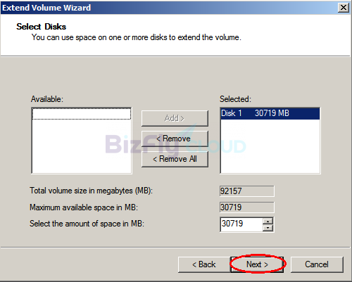Focus the amount of space input field
The height and width of the screenshot is (282, 352).
[241, 224]
